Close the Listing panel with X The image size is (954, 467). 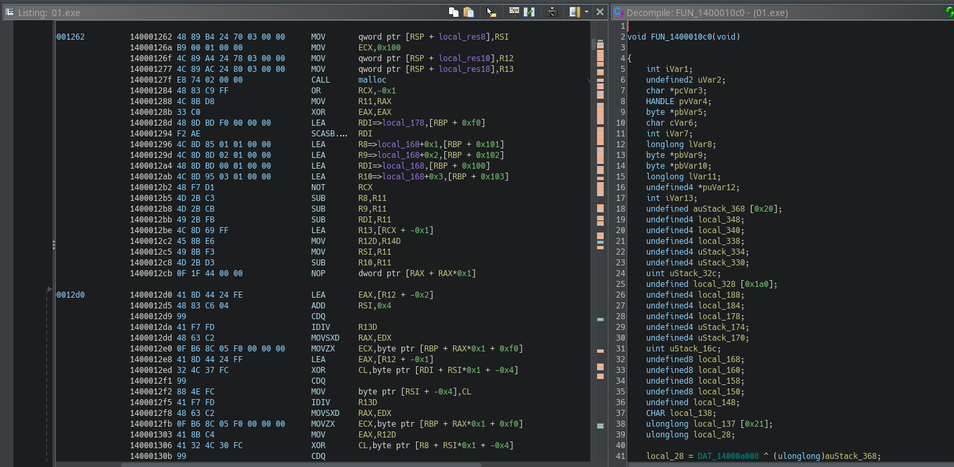pyautogui.click(x=600, y=12)
